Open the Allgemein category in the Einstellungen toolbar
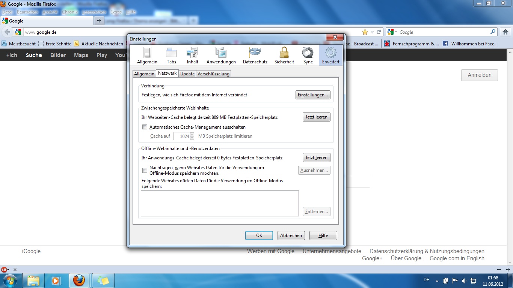Screen dimensions: 513x288 147,55
